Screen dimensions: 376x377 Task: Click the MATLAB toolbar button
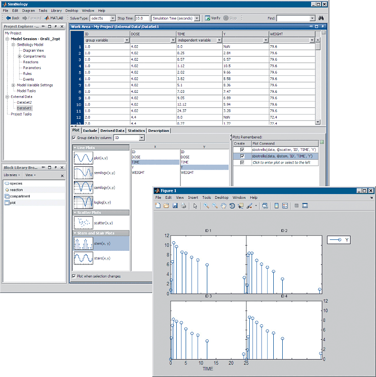pos(54,18)
